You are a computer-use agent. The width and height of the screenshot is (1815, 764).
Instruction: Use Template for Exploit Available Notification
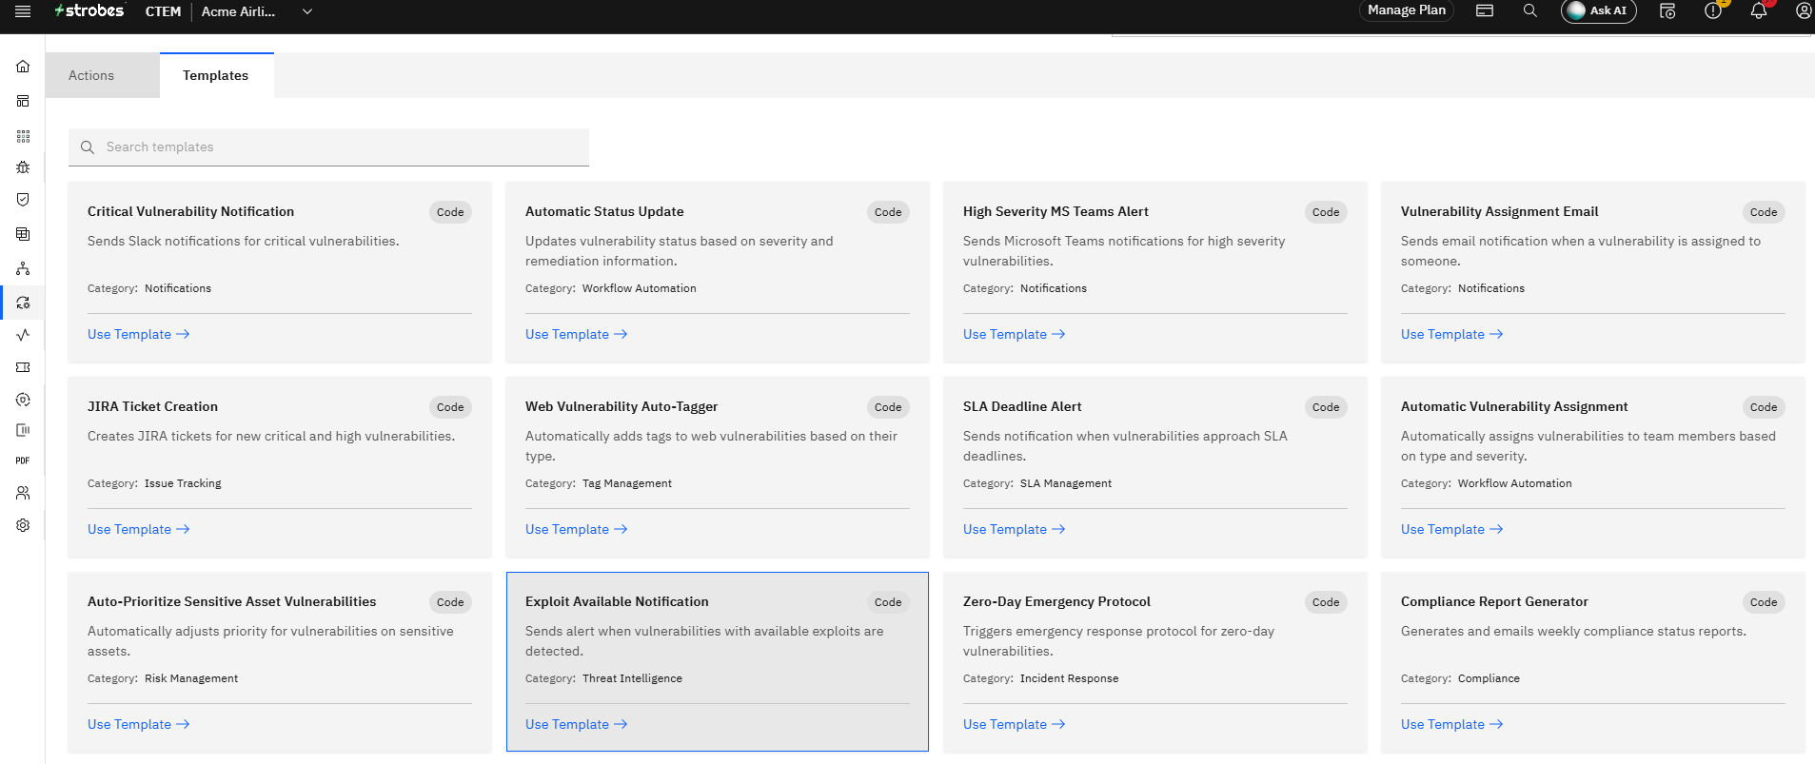pyautogui.click(x=577, y=724)
